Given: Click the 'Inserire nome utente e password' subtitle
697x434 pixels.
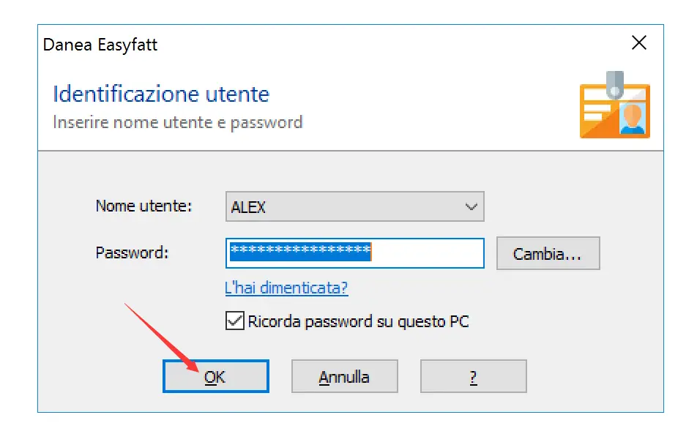Looking at the screenshot, I should [x=178, y=122].
